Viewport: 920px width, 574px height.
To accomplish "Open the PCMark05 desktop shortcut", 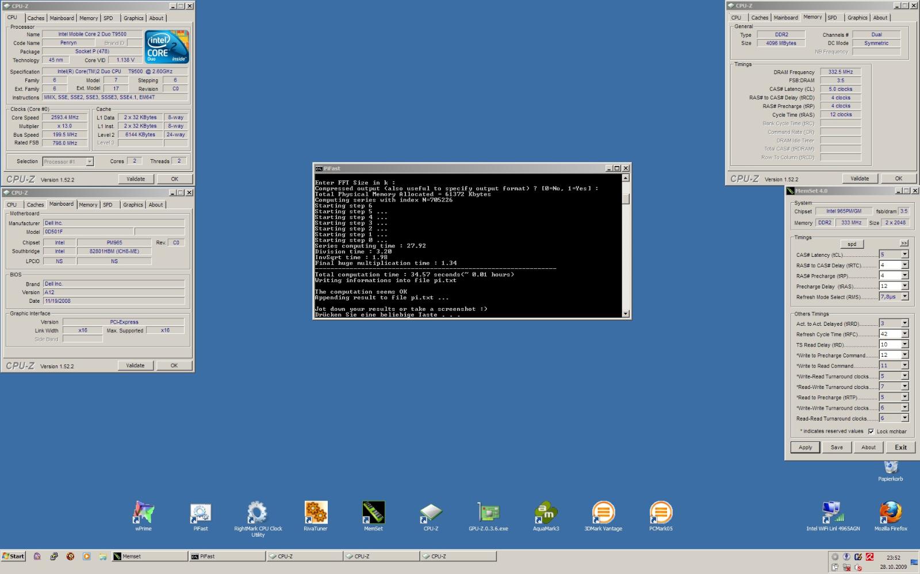I will [661, 515].
